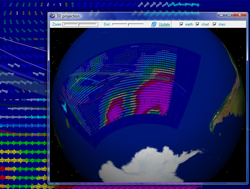Click the refresh icon beside Update

(154, 24)
